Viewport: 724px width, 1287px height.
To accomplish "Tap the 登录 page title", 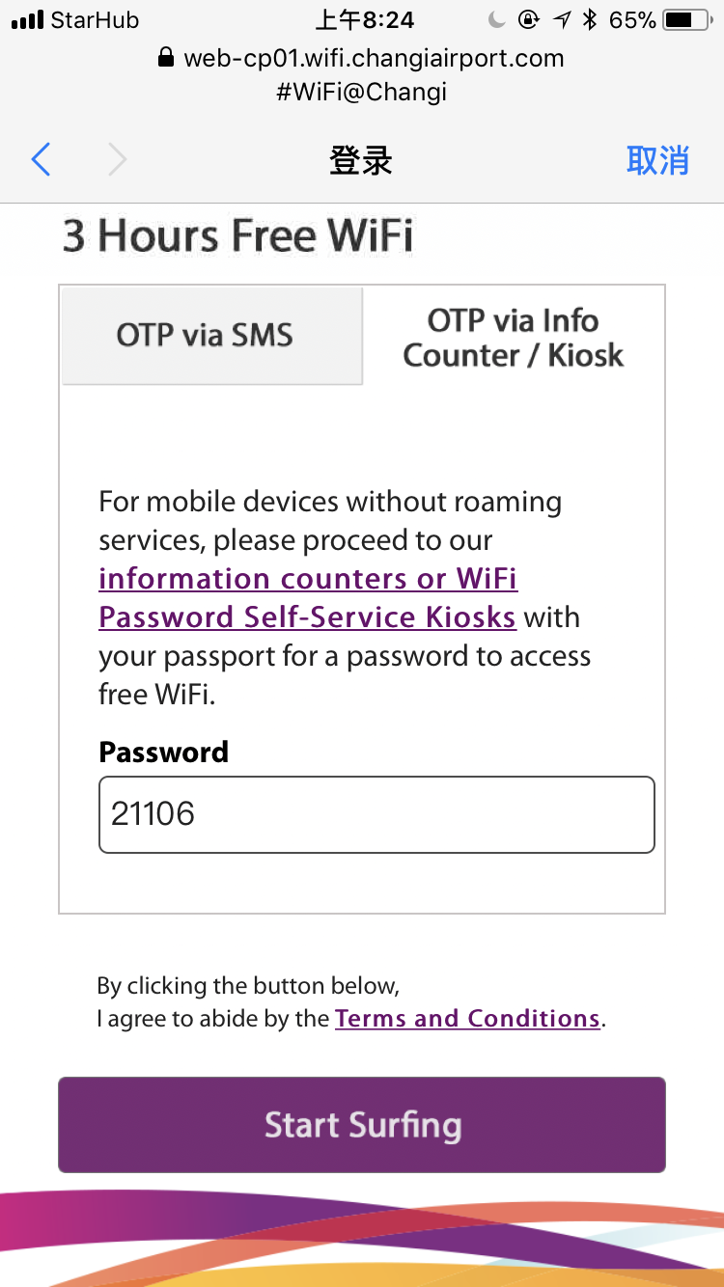I will pyautogui.click(x=361, y=160).
